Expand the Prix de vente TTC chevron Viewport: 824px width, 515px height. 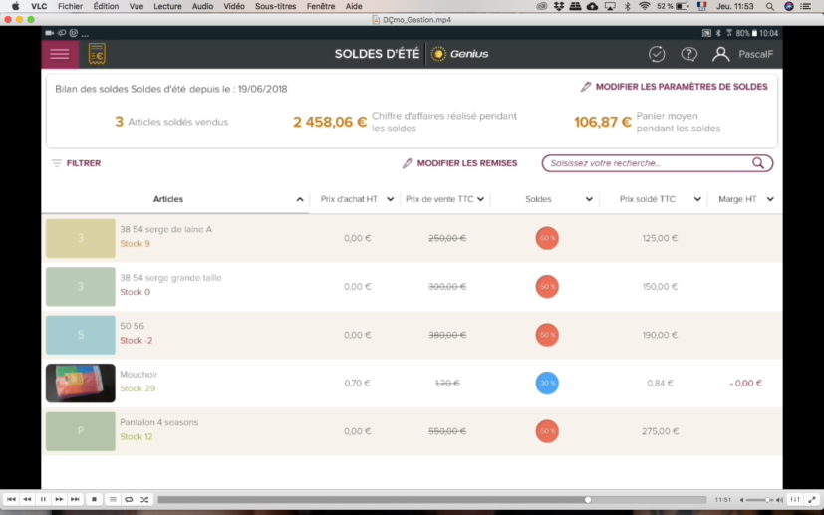point(481,199)
